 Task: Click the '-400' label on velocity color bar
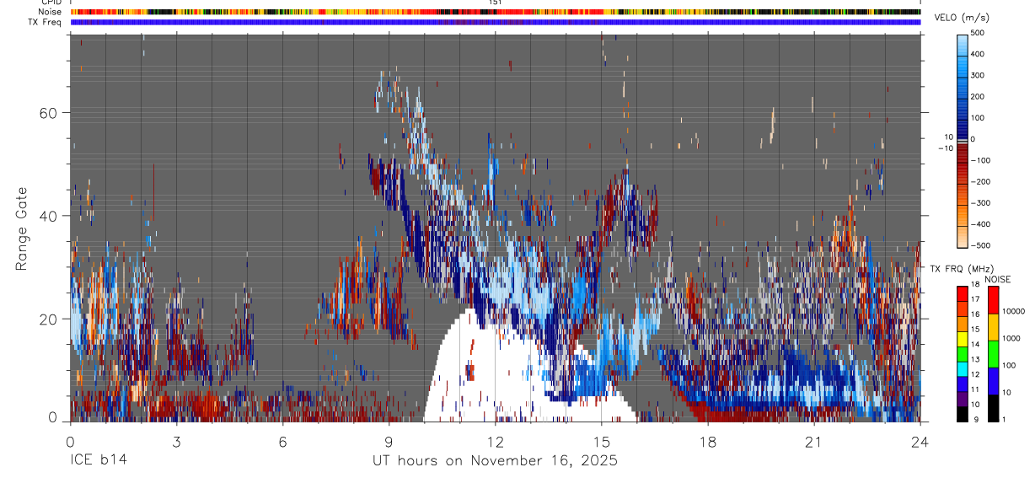(980, 224)
